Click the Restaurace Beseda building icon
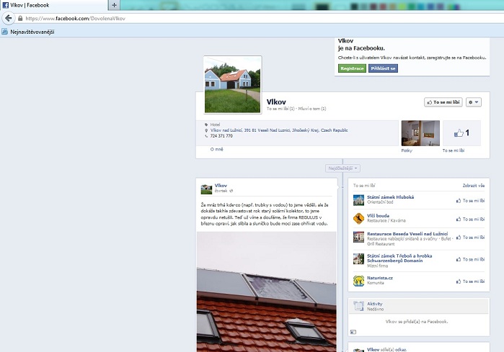Screen dimensions: 504x352 tap(358, 237)
